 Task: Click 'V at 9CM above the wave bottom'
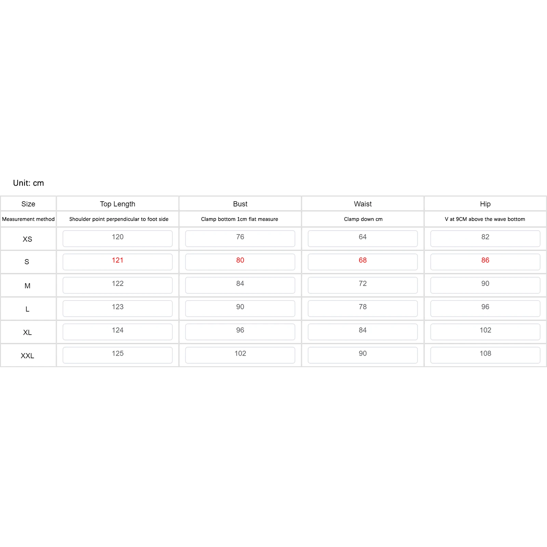(485, 219)
